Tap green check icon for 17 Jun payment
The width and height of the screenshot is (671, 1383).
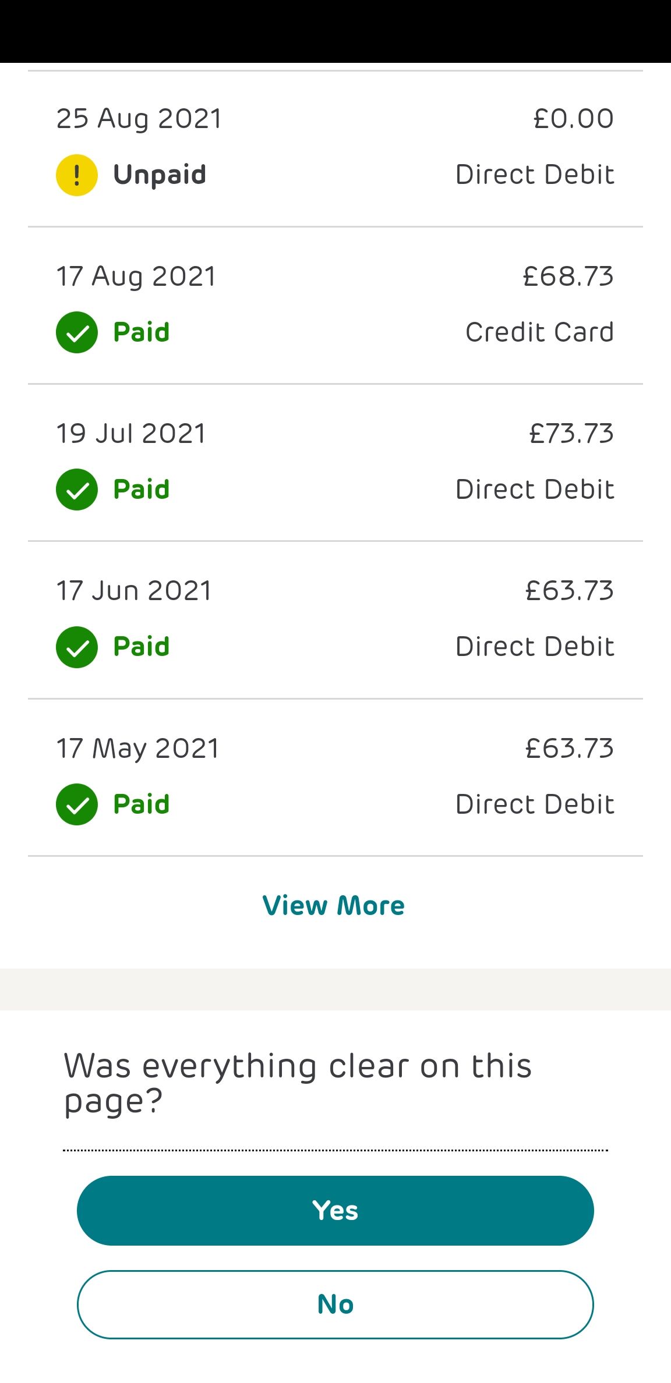coord(77,647)
